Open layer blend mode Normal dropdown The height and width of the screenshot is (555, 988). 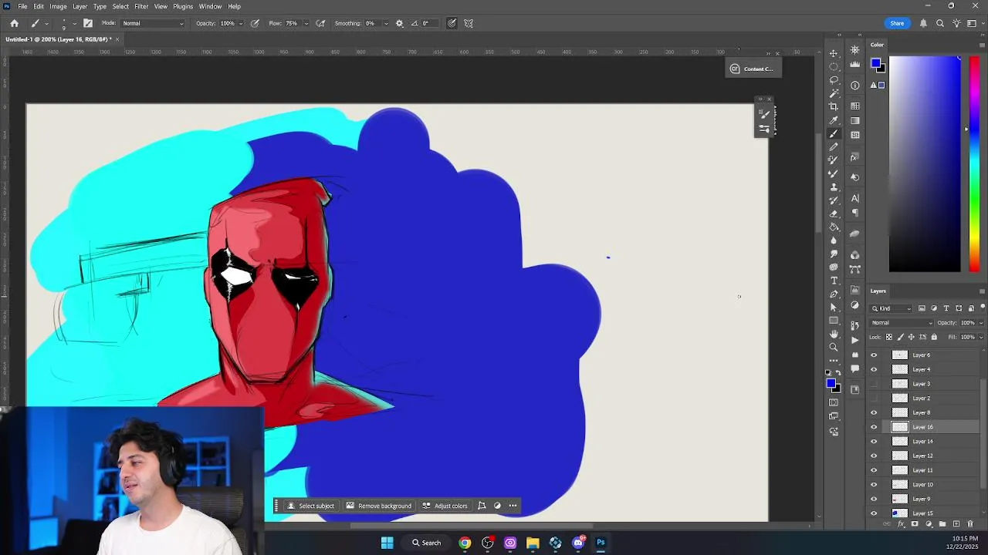(900, 323)
